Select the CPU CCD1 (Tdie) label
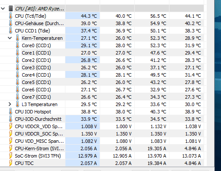This screenshot has height=171, width=221. (32, 31)
